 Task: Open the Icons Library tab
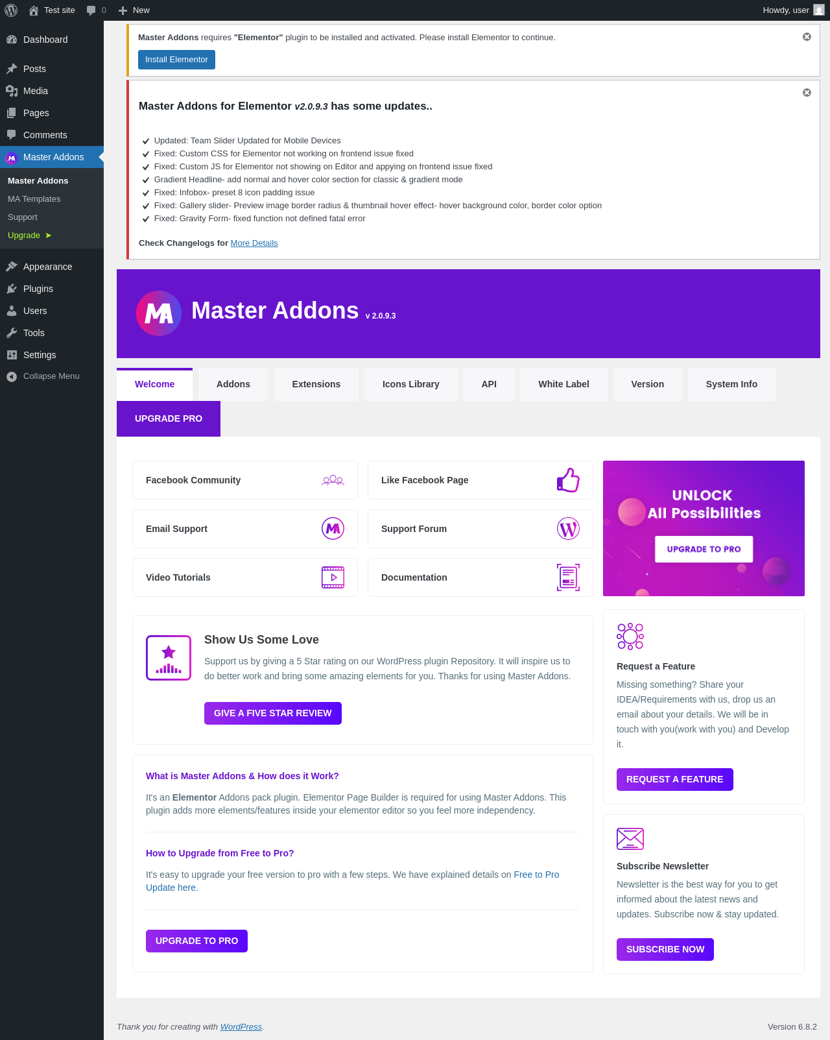(411, 384)
